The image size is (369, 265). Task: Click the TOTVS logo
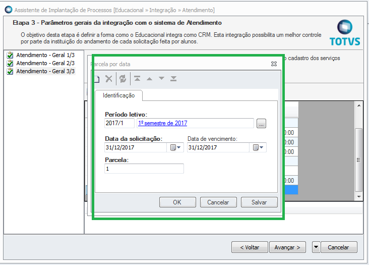pos(345,33)
